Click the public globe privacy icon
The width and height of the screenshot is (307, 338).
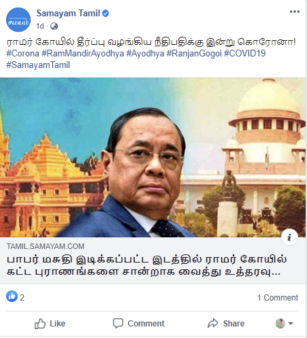pos(54,27)
